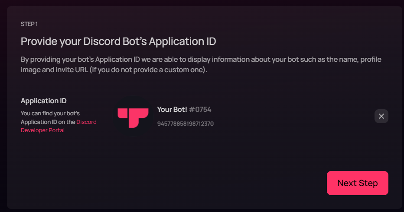Screen dimensions: 404x212
Task: Click the "Provide your Discord Bot's Application ID" heading
Action: coord(118,42)
